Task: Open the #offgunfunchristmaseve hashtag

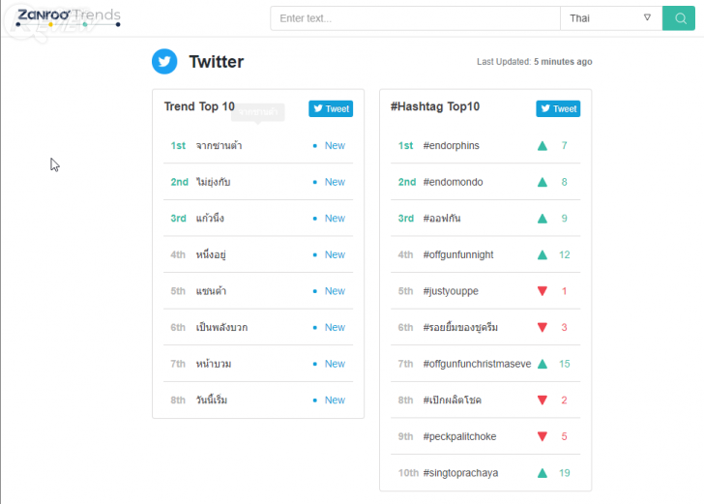Action: [477, 364]
